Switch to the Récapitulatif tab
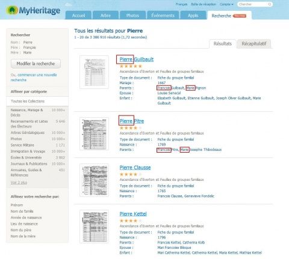The height and width of the screenshot is (259, 289). click(254, 44)
